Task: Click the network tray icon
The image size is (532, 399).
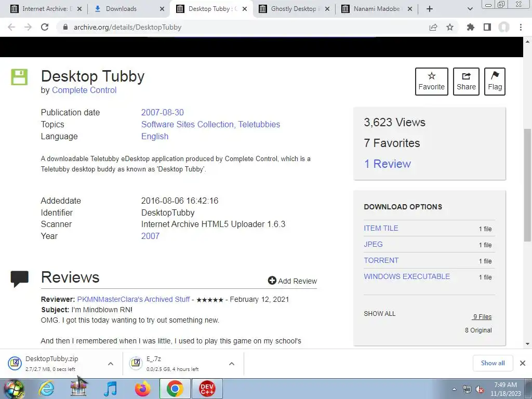Action: [467, 390]
